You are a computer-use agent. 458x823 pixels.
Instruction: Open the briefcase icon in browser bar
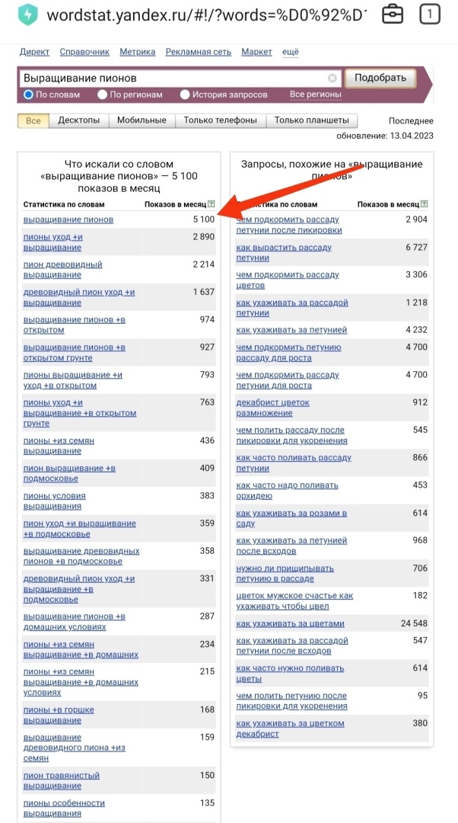(x=393, y=14)
